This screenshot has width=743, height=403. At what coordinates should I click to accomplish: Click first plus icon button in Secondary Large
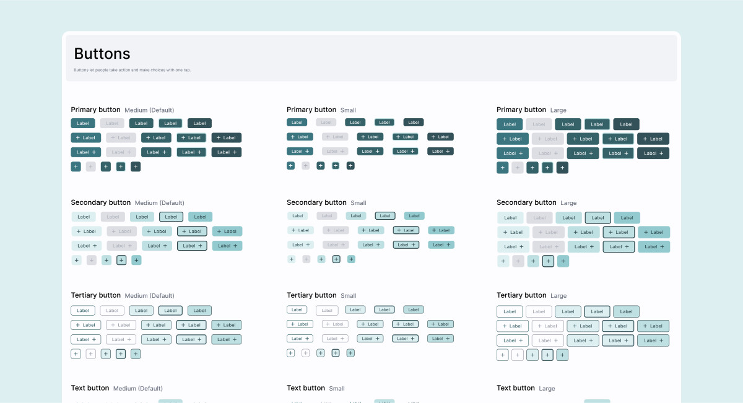point(503,261)
